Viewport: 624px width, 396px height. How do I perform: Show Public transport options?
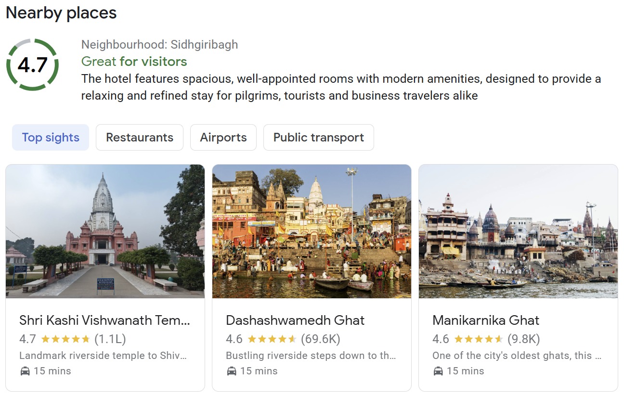tap(319, 138)
